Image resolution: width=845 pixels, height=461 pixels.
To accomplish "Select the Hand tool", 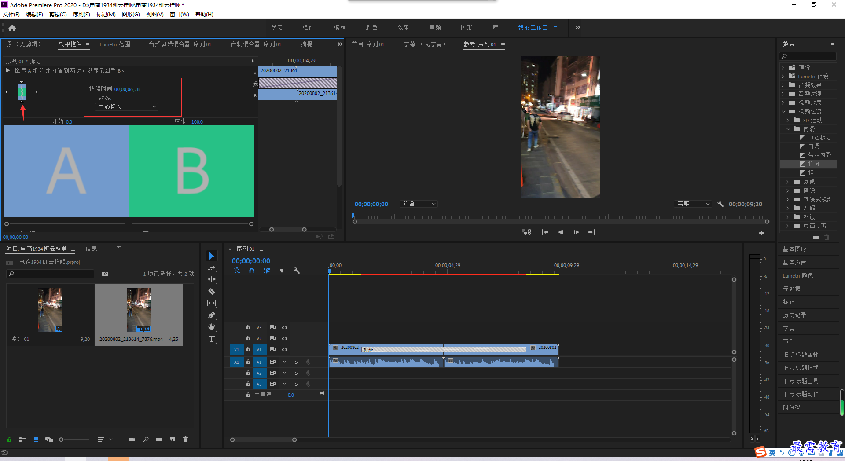I will [212, 327].
